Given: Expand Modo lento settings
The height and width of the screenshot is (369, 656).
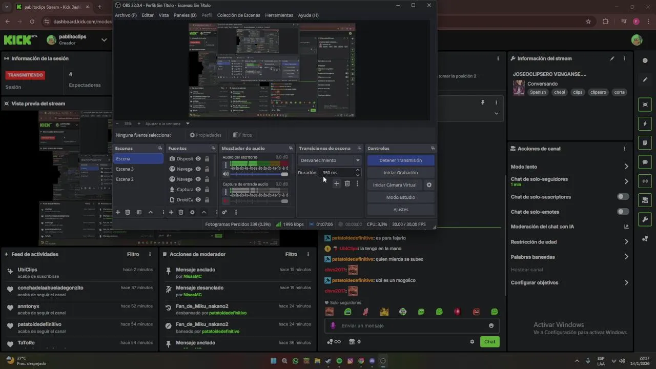Looking at the screenshot, I should point(626,167).
